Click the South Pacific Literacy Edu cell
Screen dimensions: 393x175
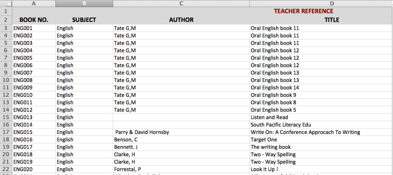click(x=321, y=125)
